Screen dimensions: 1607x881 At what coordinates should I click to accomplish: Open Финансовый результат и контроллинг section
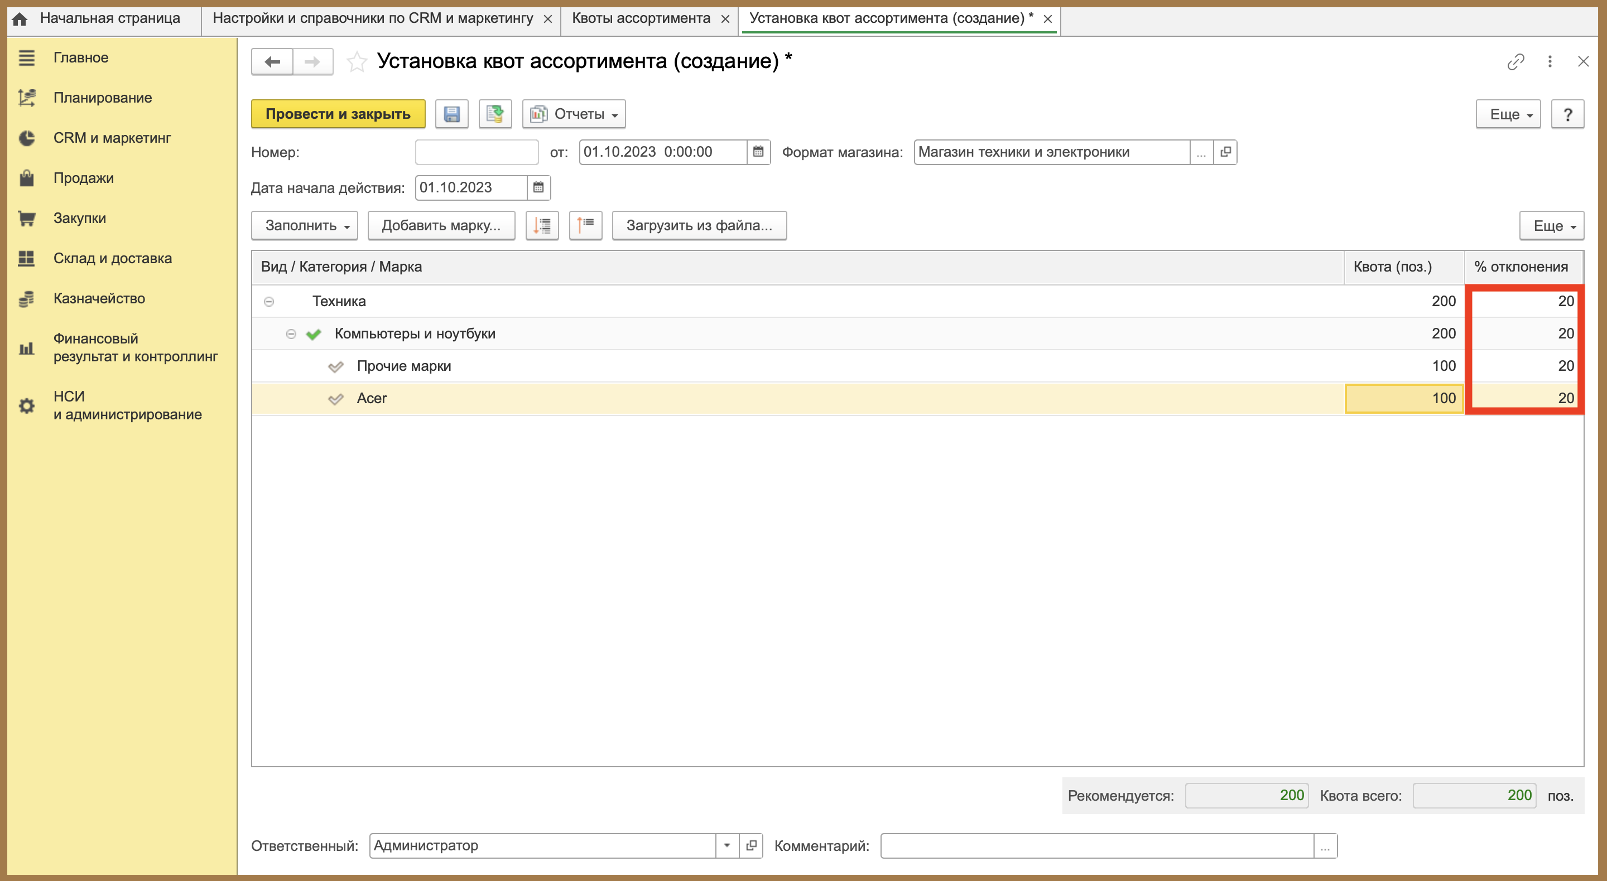point(136,348)
